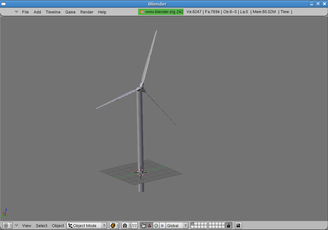This screenshot has width=328, height=230.
Task: Open the Object Mode dropdown
Action: [86, 226]
